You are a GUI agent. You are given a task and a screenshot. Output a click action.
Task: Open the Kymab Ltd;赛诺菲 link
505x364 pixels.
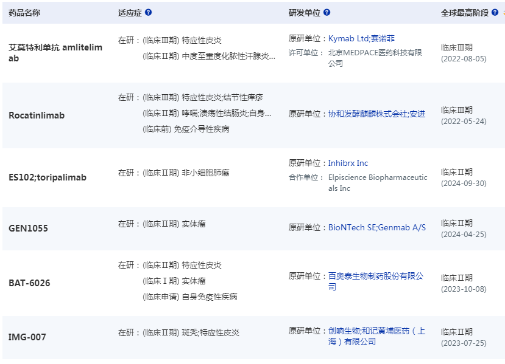[x=361, y=38]
